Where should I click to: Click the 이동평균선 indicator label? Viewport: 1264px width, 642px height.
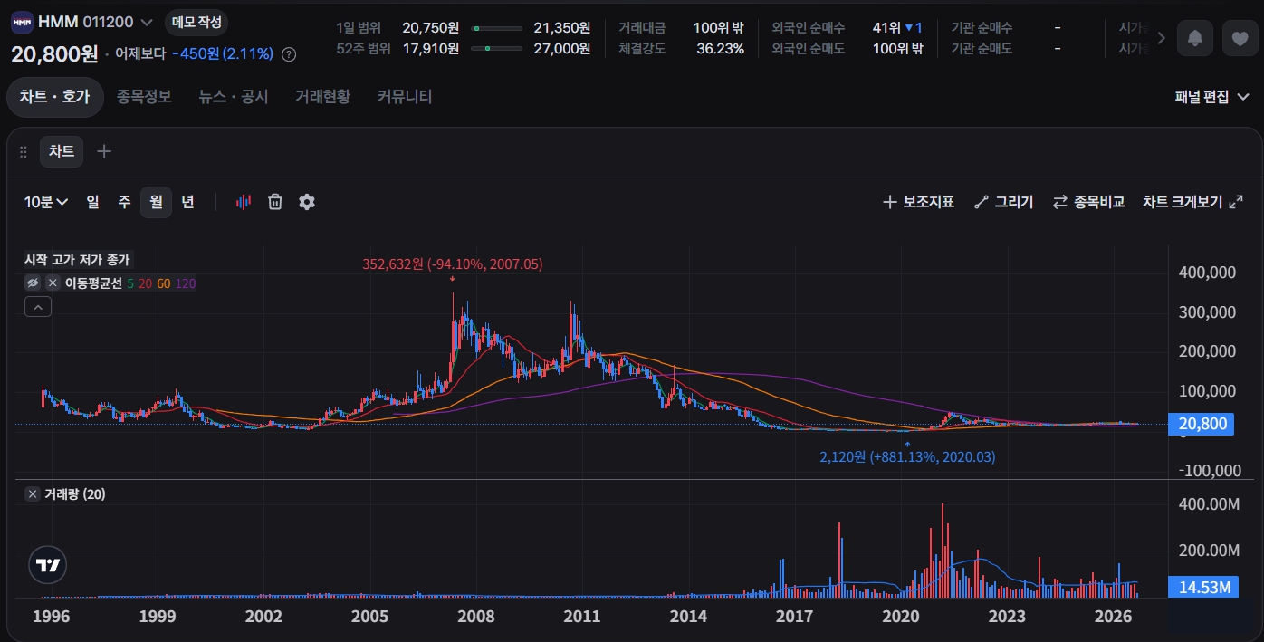coord(93,283)
